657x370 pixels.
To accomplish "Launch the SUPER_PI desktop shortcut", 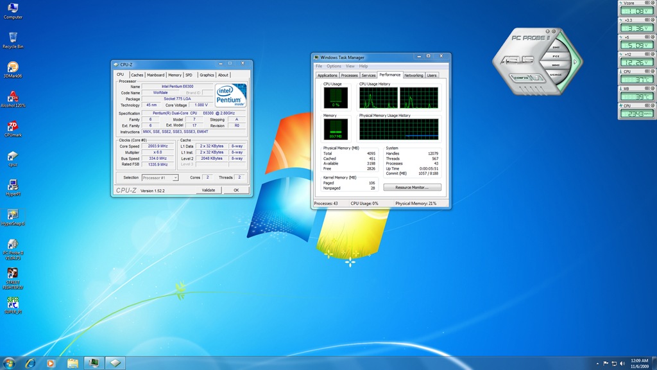I will [x=12, y=303].
